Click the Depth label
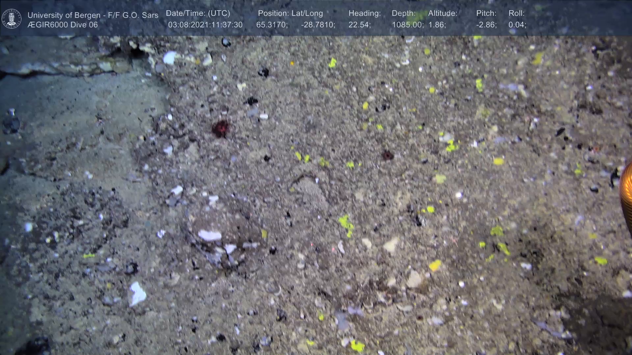632x355 pixels. point(404,13)
